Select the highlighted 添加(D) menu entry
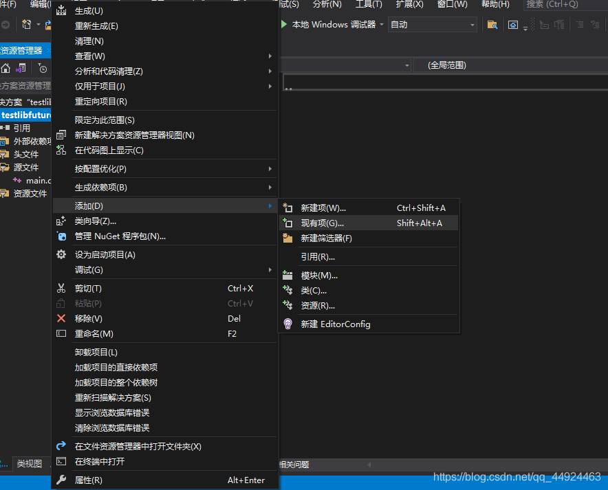 coord(165,205)
